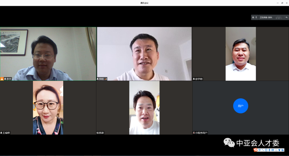Click the speaking indicator showing 李宇
The image size is (289, 156).
click(266, 18)
